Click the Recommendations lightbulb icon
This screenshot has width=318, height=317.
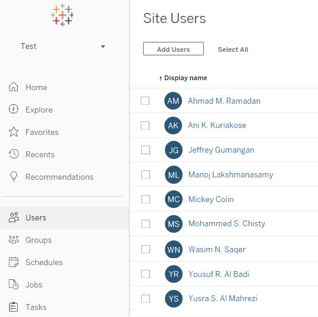14,176
